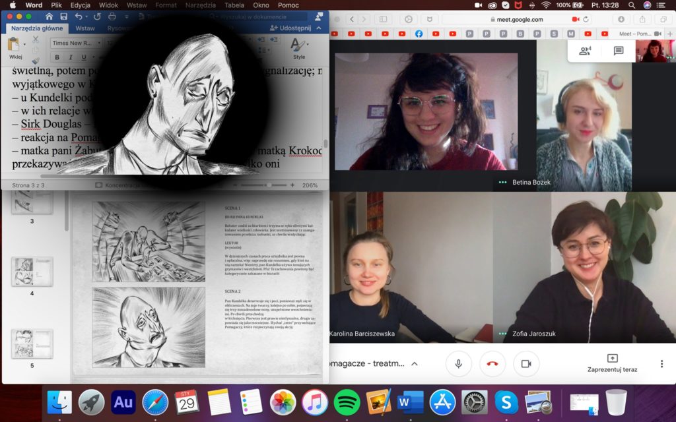This screenshot has height=422, width=676.
Task: Adjust the Word zoom slider
Action: tap(268, 185)
